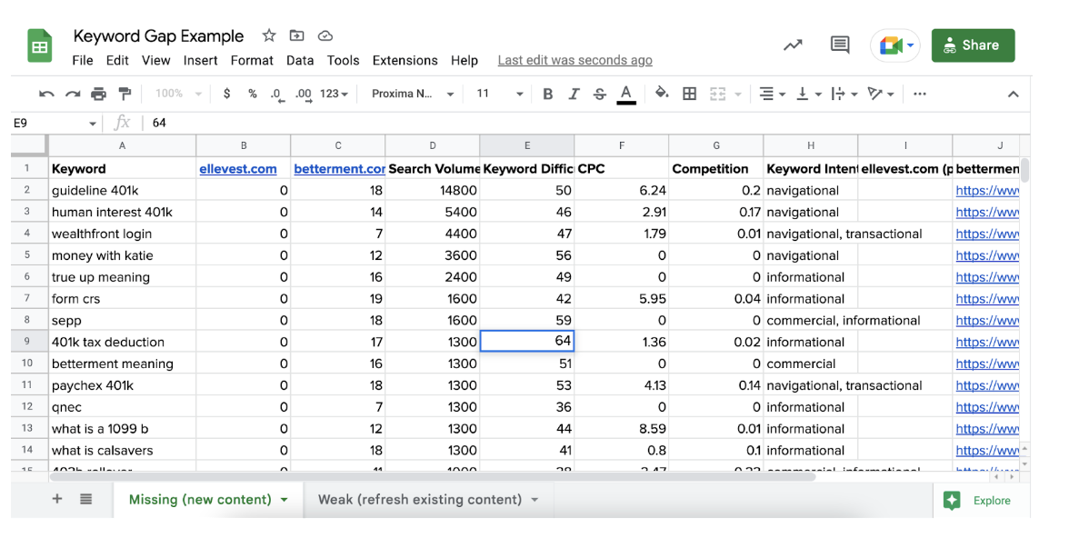The width and height of the screenshot is (1089, 538).
Task: Hide the toolbar with the collapse chevron
Action: pos(1013,93)
